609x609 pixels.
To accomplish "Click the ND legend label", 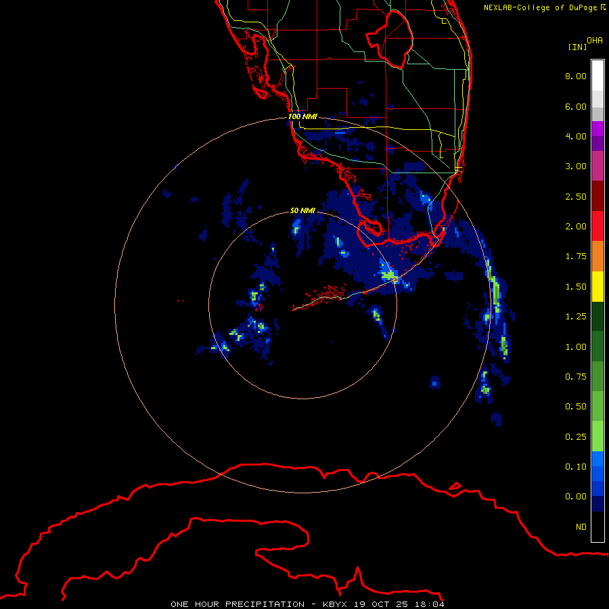I will [x=581, y=527].
